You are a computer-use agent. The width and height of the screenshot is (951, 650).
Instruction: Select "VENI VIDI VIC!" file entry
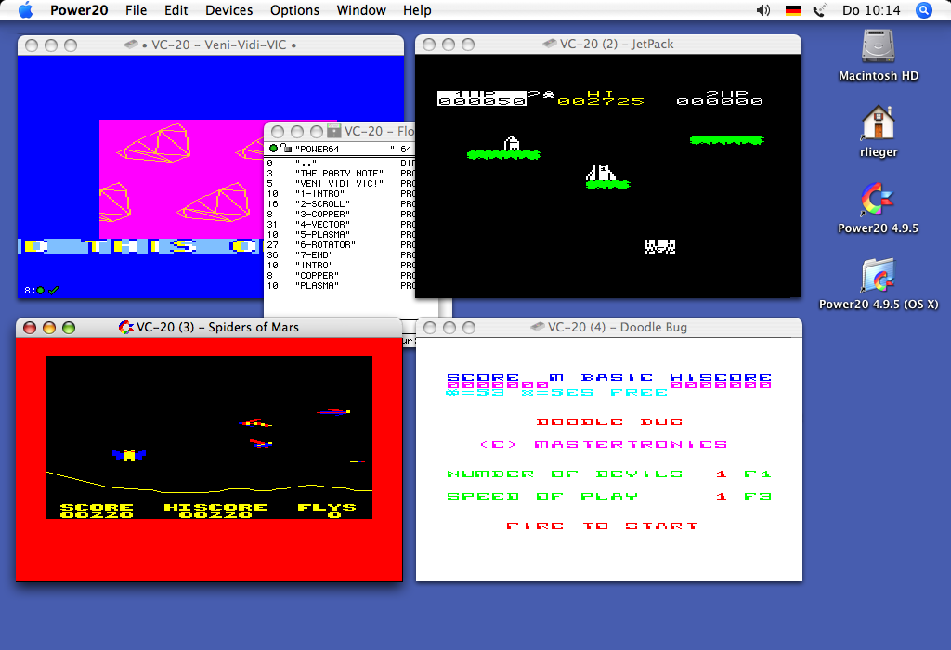tap(340, 184)
